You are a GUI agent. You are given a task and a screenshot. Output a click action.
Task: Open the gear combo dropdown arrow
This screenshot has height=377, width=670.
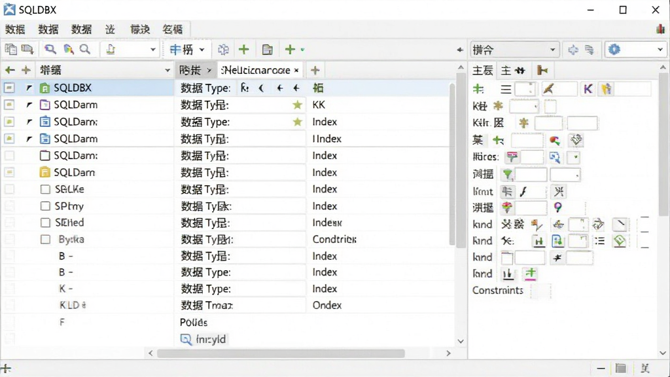coord(660,50)
